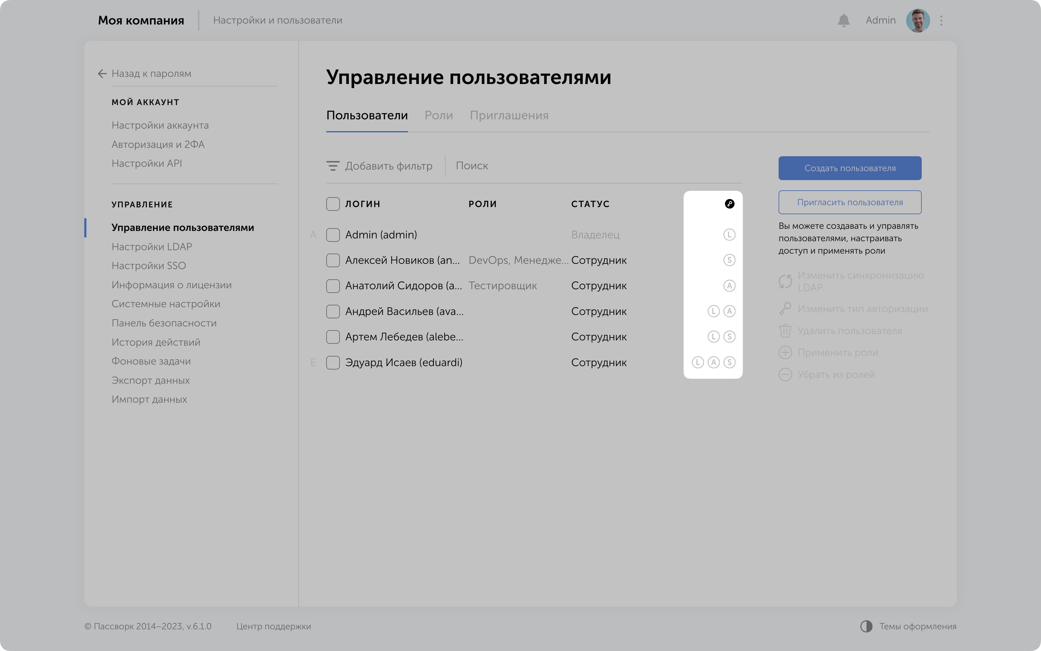Click the Admin profile avatar

click(x=918, y=21)
